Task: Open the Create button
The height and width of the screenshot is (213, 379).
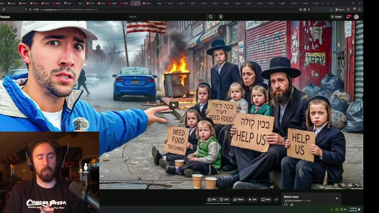Action: click(x=336, y=17)
